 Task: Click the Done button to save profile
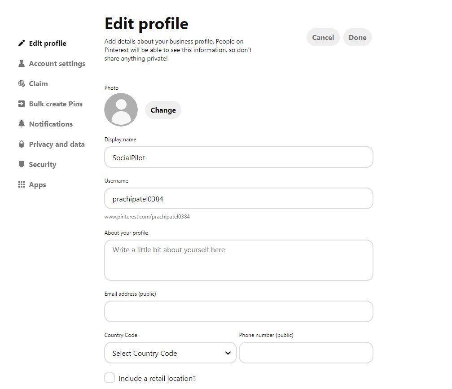(357, 37)
